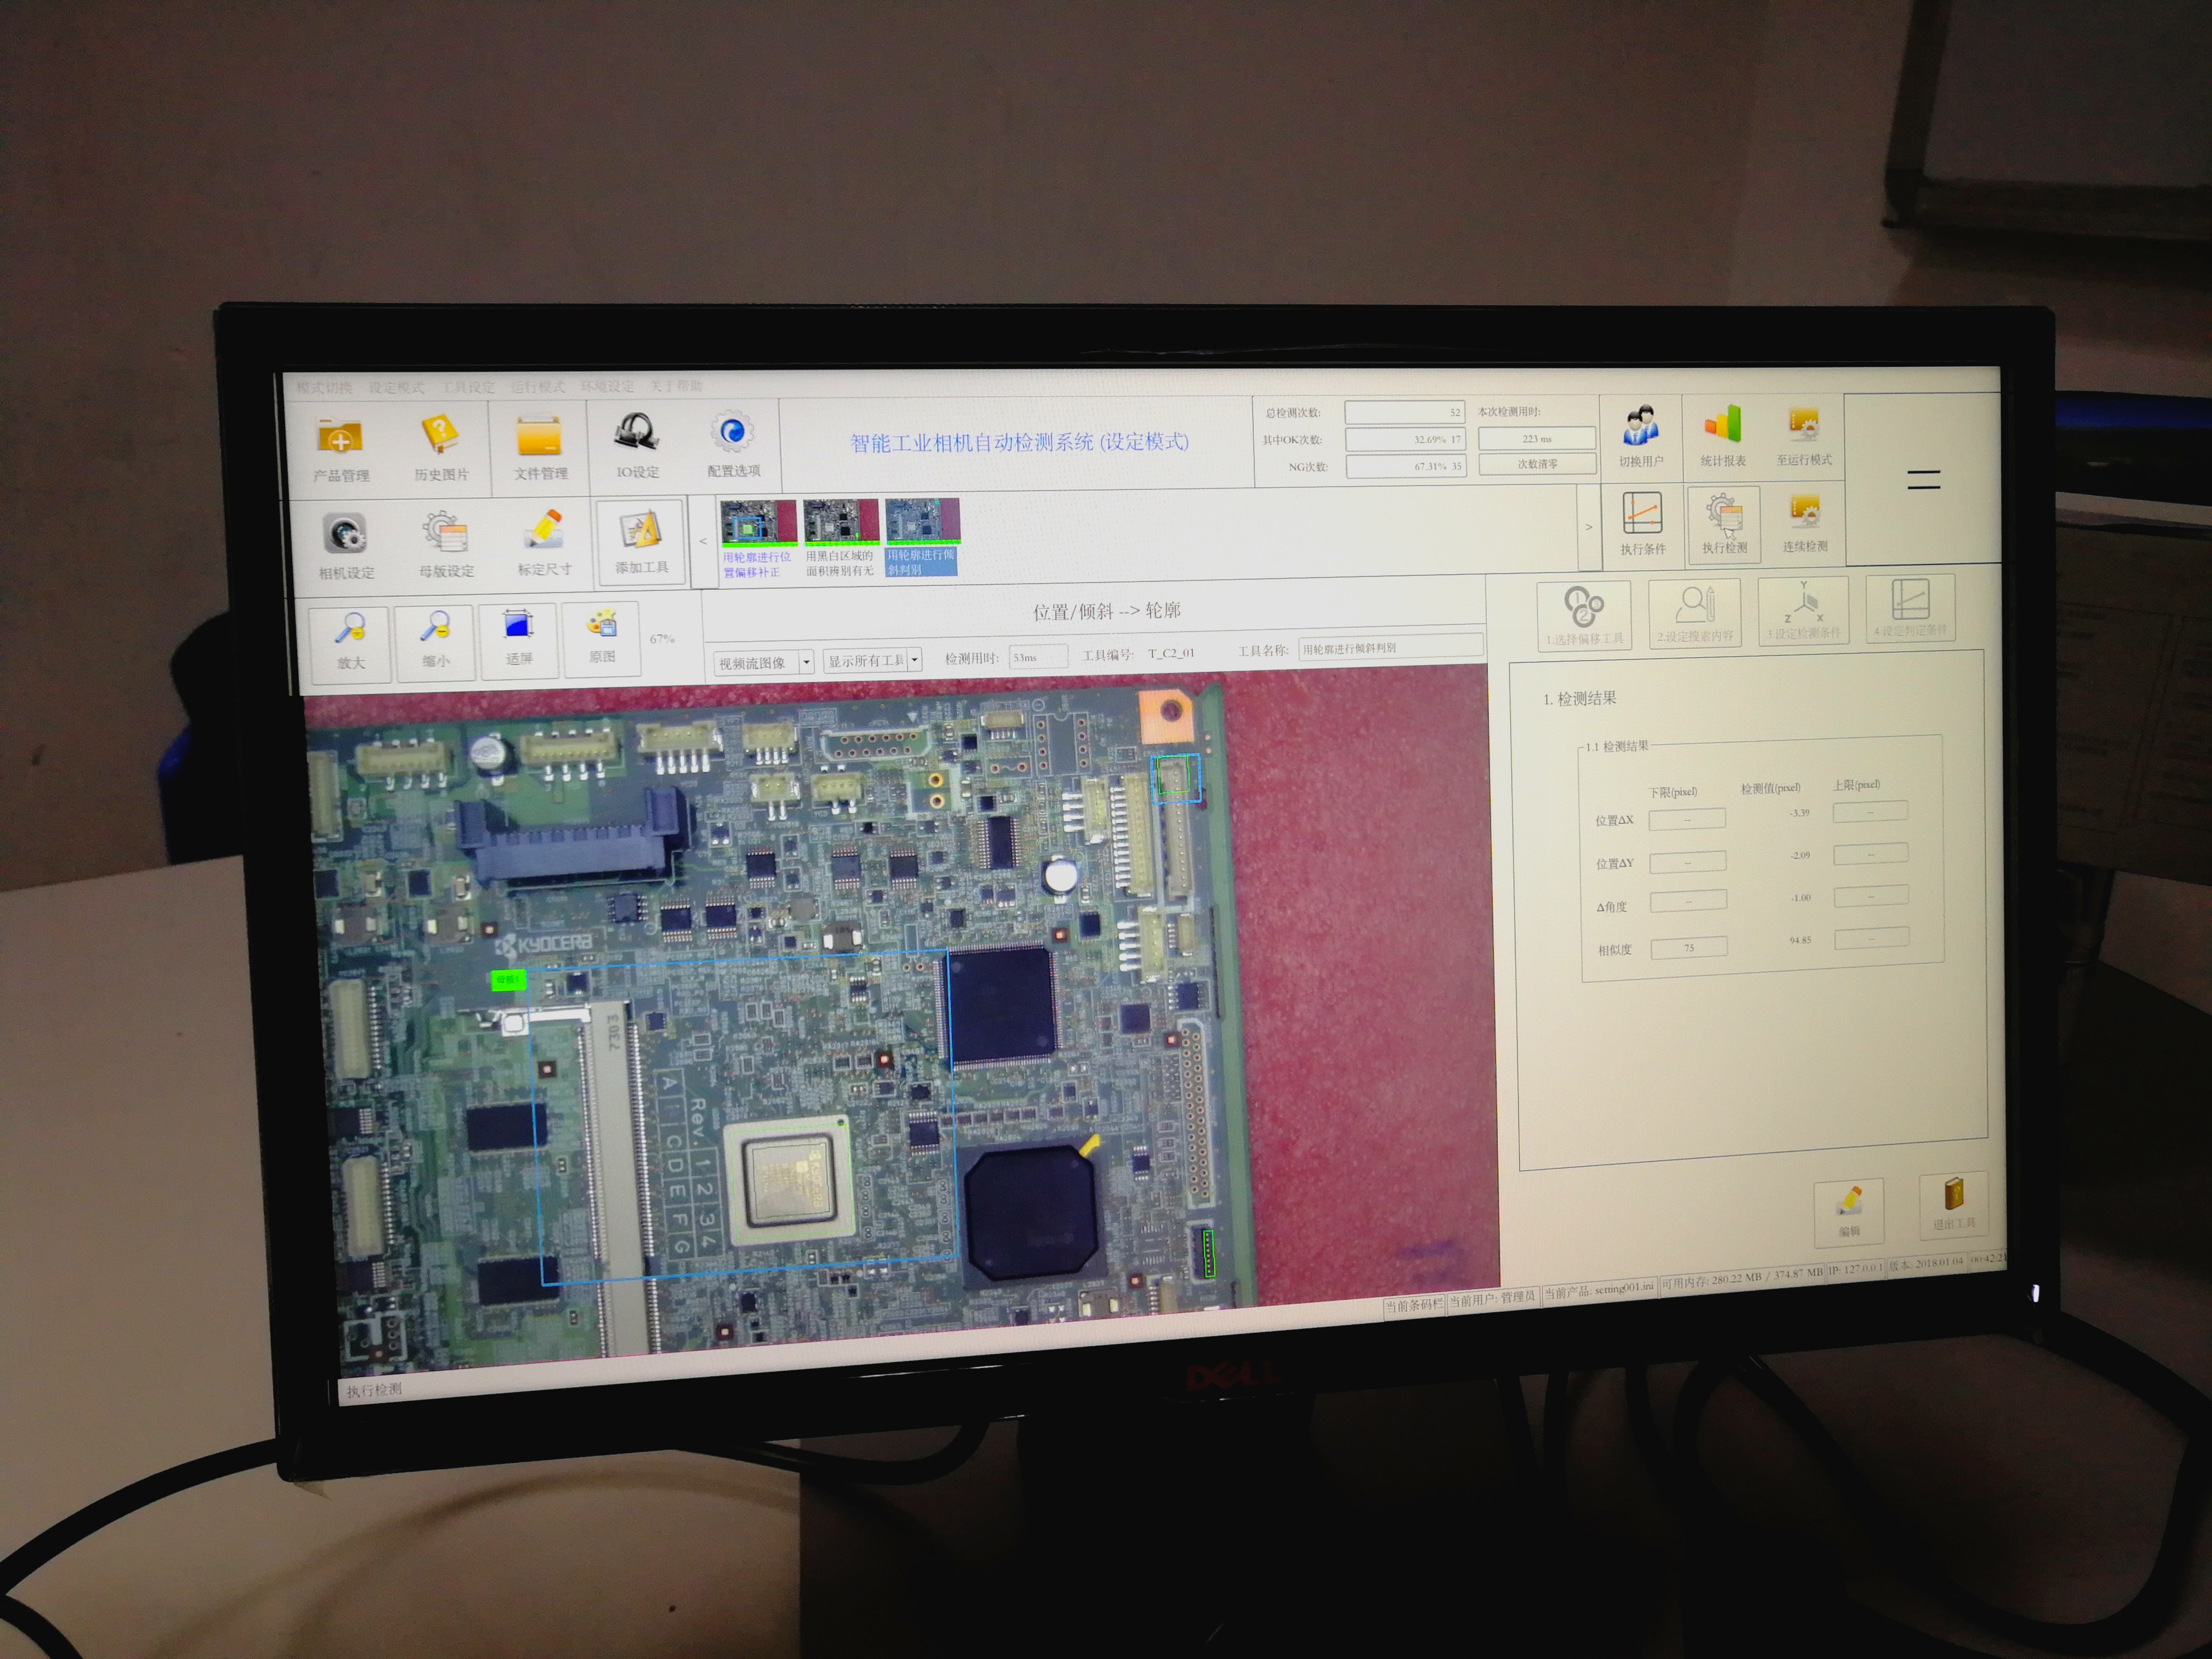
Task: Open 显示所有工具 display dropdown
Action: tap(872, 660)
